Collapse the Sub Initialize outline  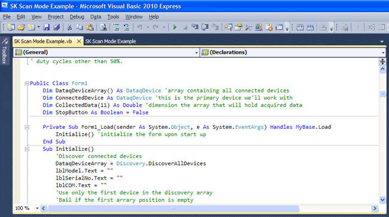pyautogui.click(x=27, y=149)
